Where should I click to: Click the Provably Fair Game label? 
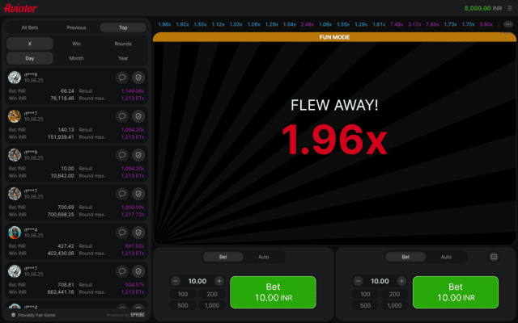click(x=36, y=315)
